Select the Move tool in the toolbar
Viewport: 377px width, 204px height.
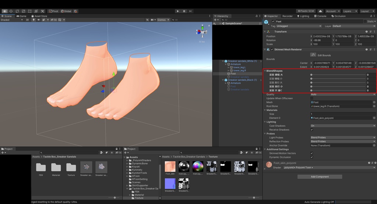(11, 11)
